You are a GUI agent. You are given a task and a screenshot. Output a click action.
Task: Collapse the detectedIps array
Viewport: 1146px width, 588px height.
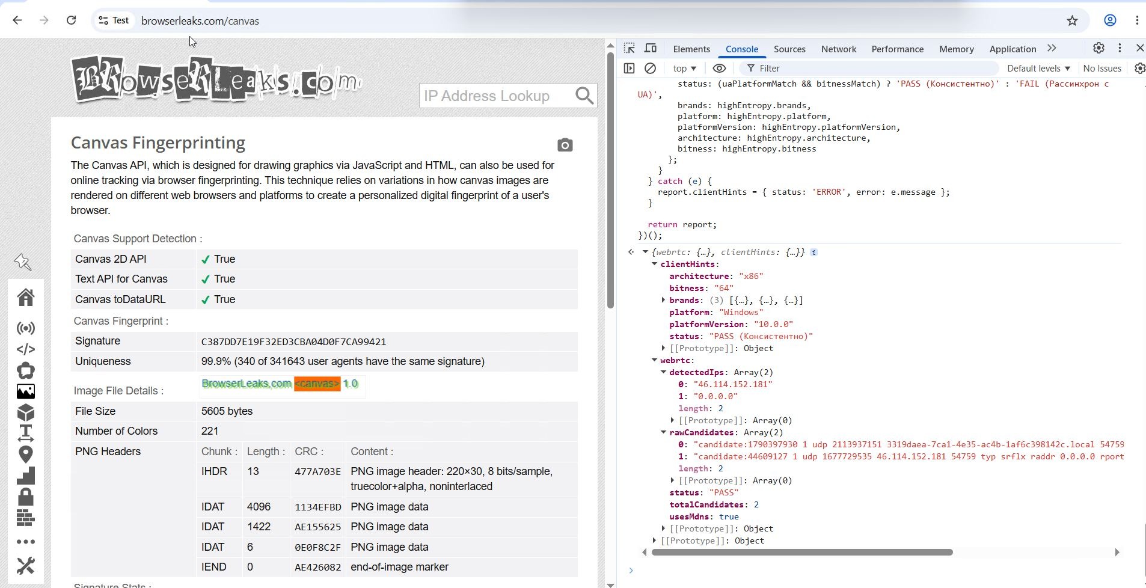click(664, 372)
